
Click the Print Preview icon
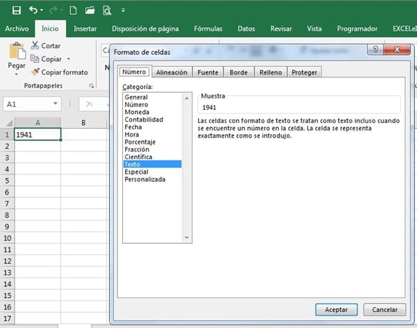click(x=107, y=10)
